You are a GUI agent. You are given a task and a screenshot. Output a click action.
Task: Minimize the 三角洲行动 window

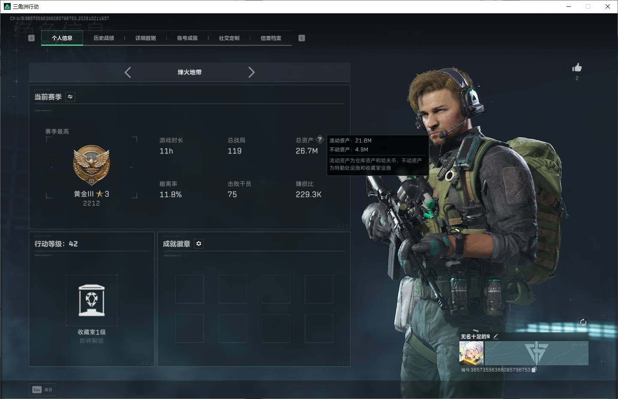tap(569, 6)
